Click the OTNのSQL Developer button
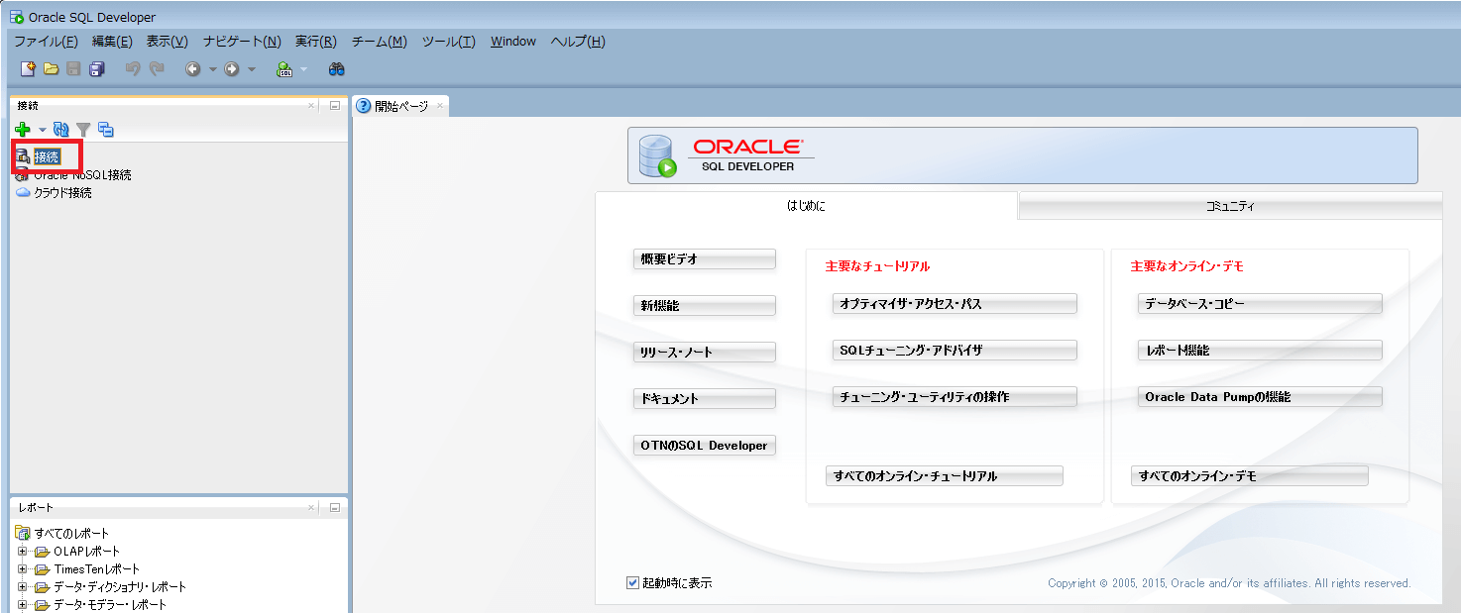 point(704,445)
